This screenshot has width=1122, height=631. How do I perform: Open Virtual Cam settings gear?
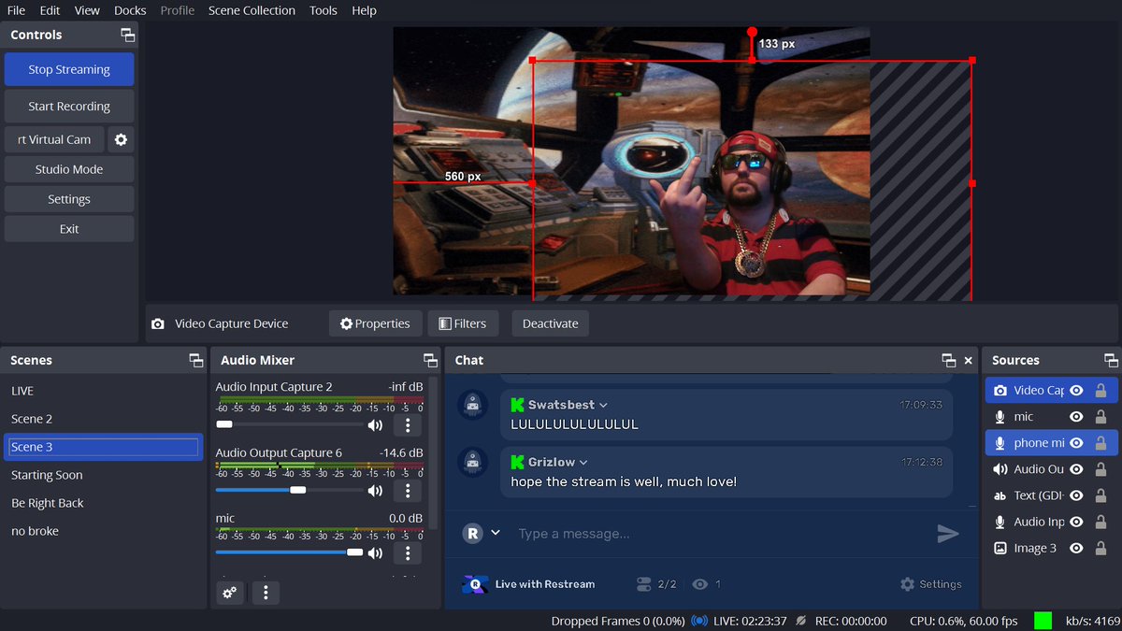click(121, 139)
